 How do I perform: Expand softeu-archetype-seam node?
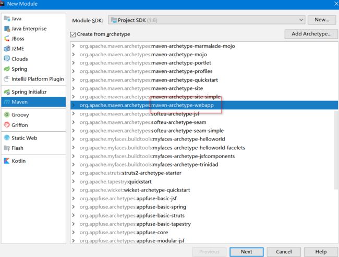point(74,122)
